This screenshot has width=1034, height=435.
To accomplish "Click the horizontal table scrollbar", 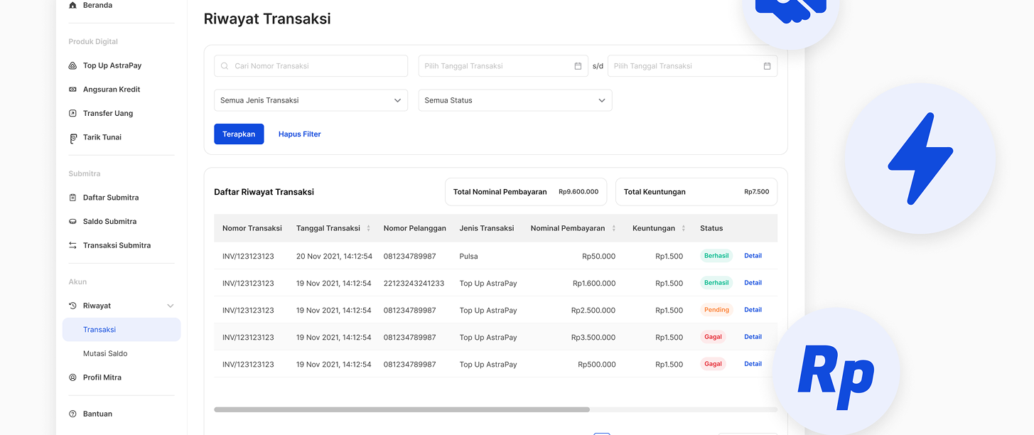I will click(402, 409).
